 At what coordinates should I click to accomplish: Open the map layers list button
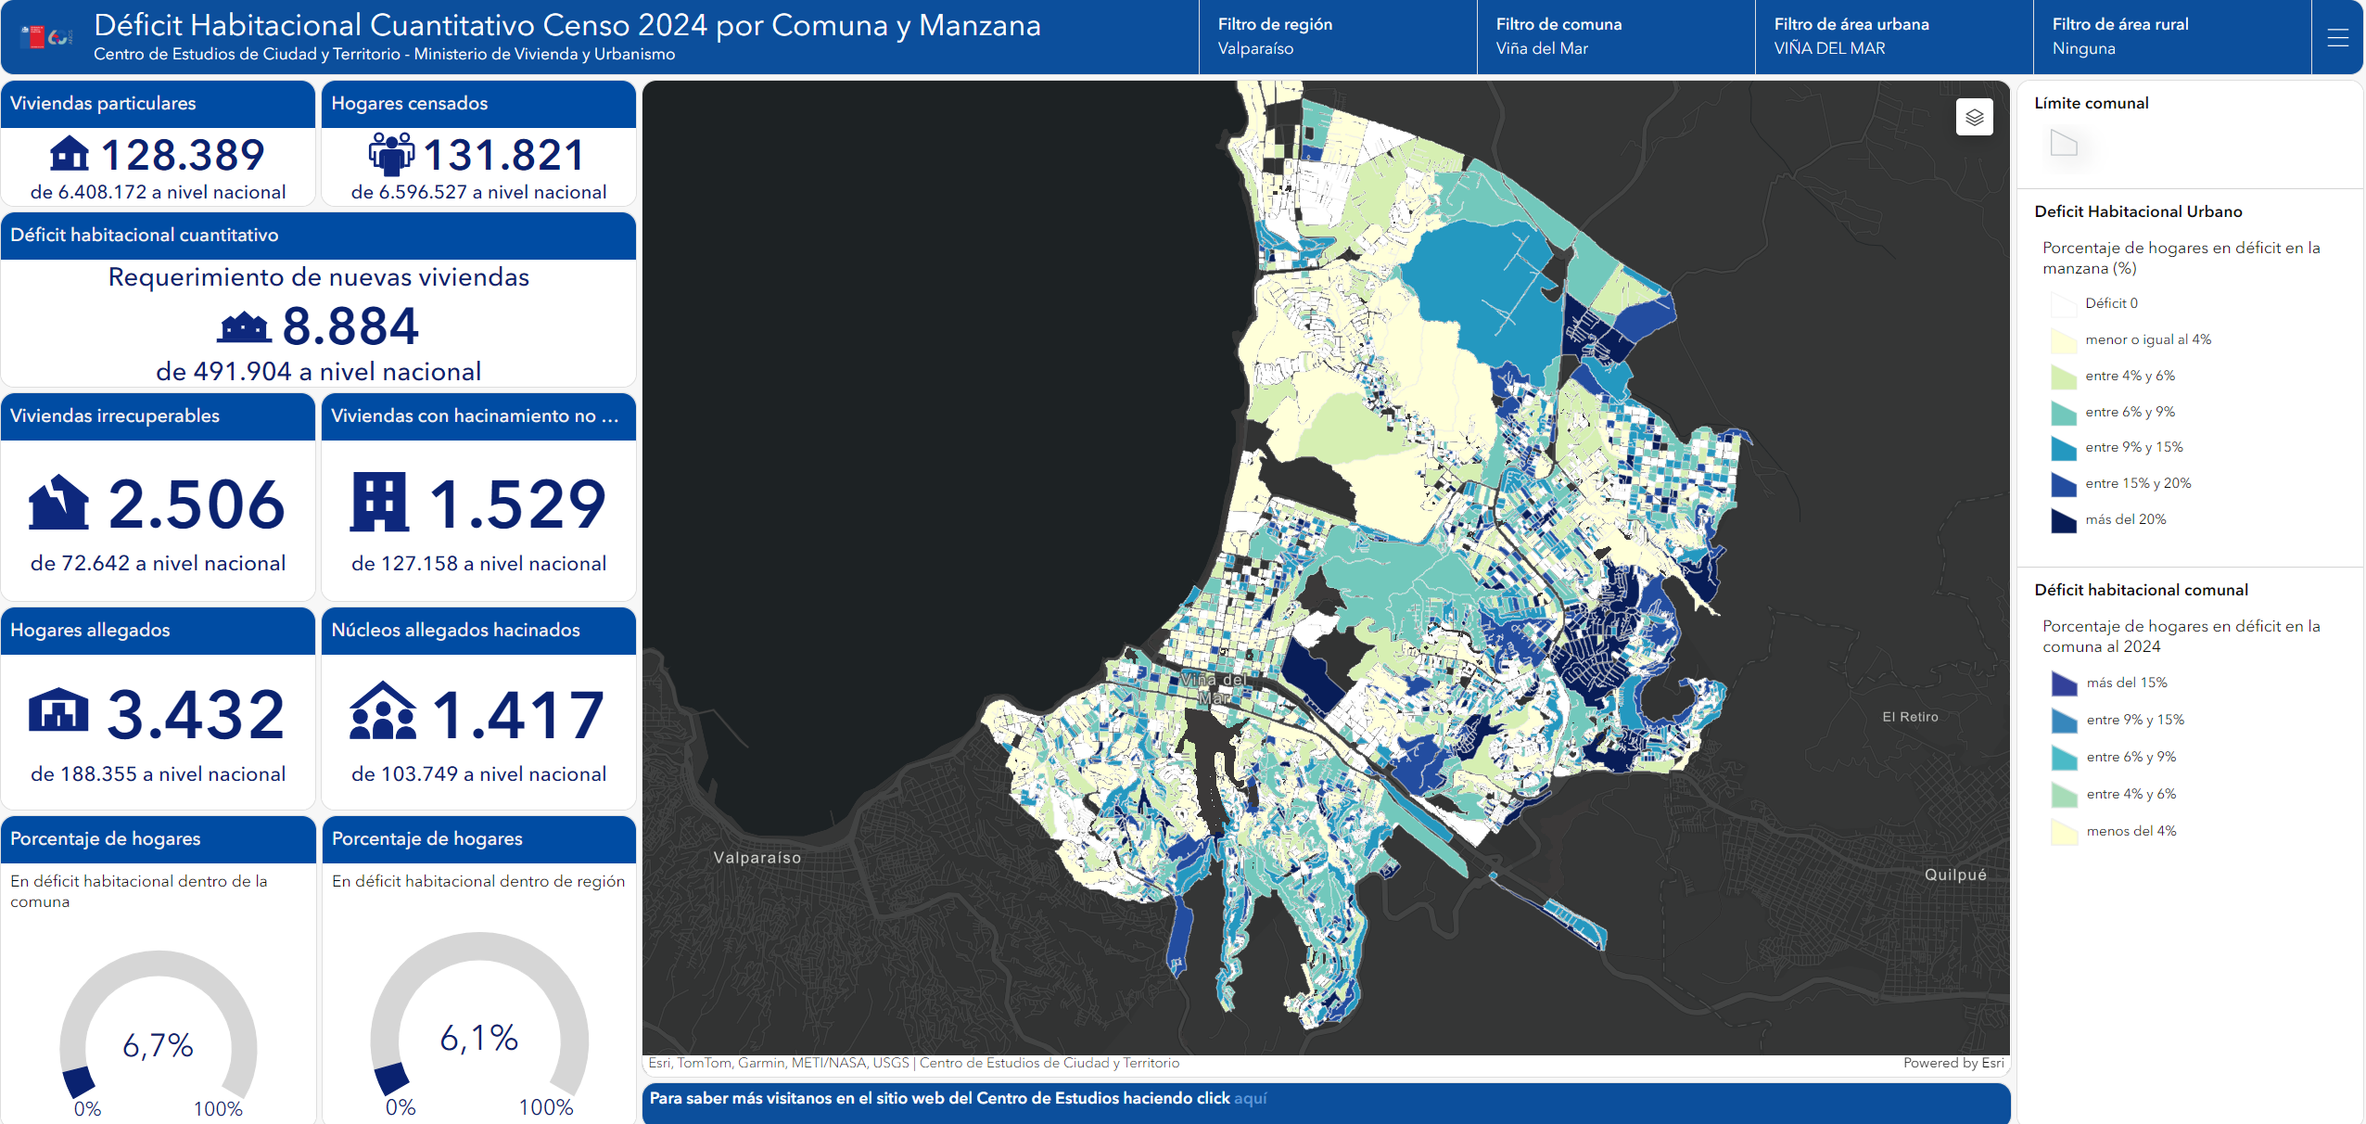pos(1974,118)
